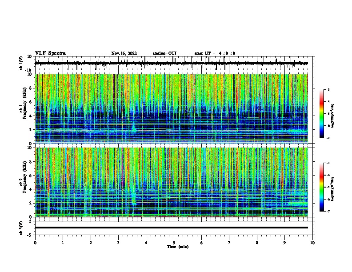Click the time axis tick label "0"
The image size is (352, 272).
pos(35,243)
